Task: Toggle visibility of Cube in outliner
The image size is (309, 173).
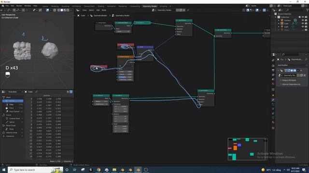Action: [x=303, y=24]
